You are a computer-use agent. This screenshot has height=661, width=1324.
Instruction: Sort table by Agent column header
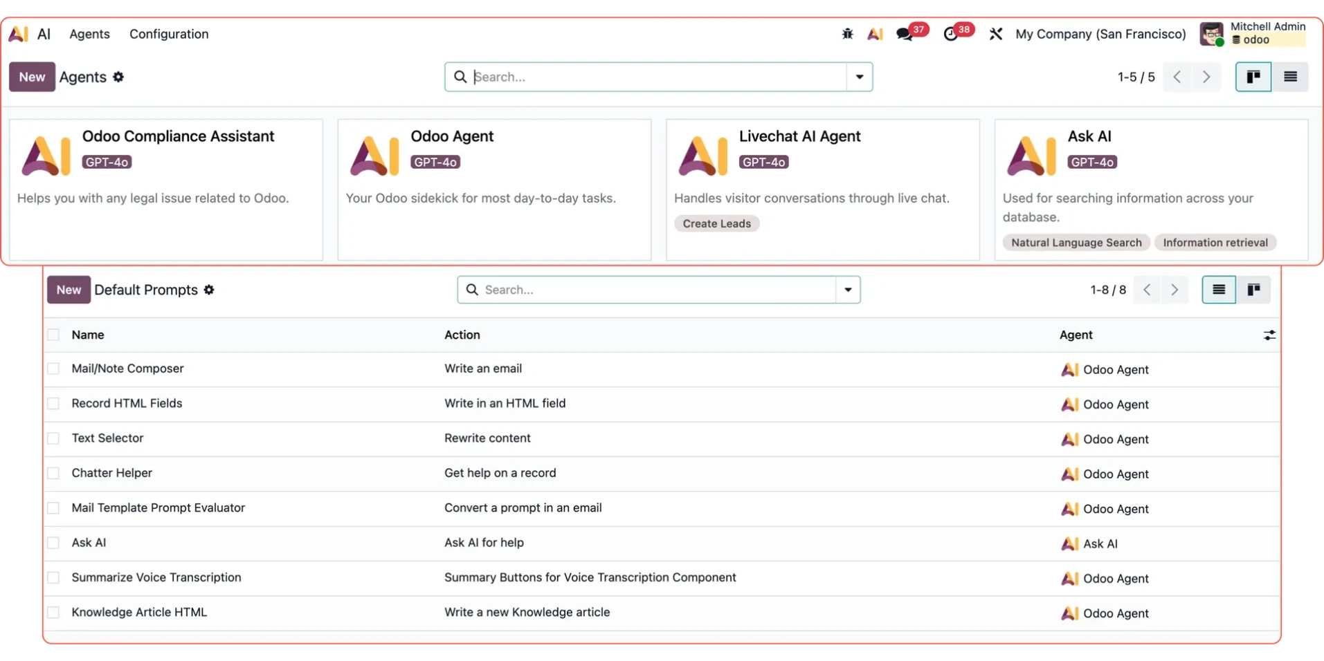coord(1076,335)
